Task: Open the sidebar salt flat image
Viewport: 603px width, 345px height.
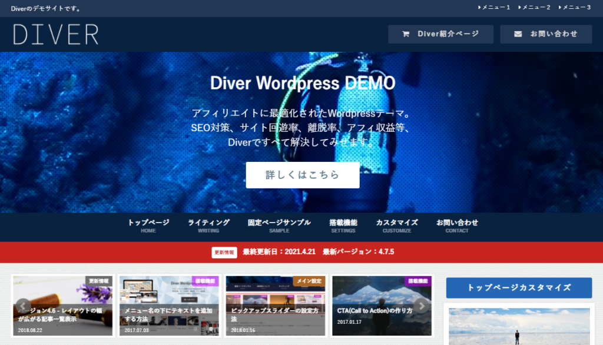Action: [x=519, y=327]
